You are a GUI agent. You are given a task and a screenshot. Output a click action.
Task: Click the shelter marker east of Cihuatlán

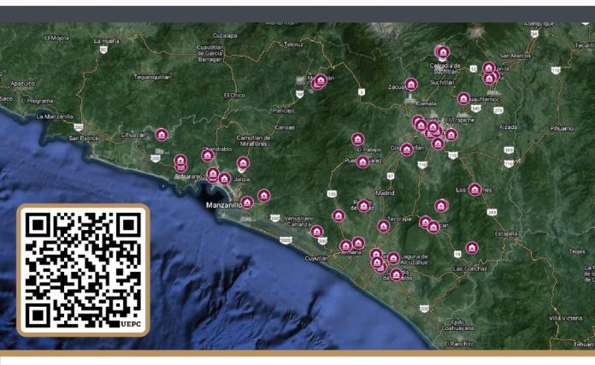point(162,134)
